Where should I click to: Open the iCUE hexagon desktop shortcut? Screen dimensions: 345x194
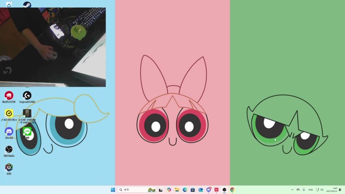[x=9, y=169]
